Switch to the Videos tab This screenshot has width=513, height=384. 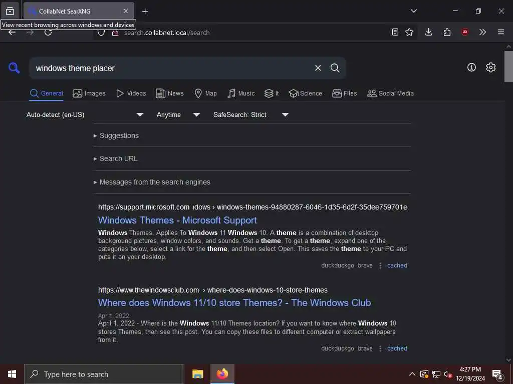coord(131,93)
